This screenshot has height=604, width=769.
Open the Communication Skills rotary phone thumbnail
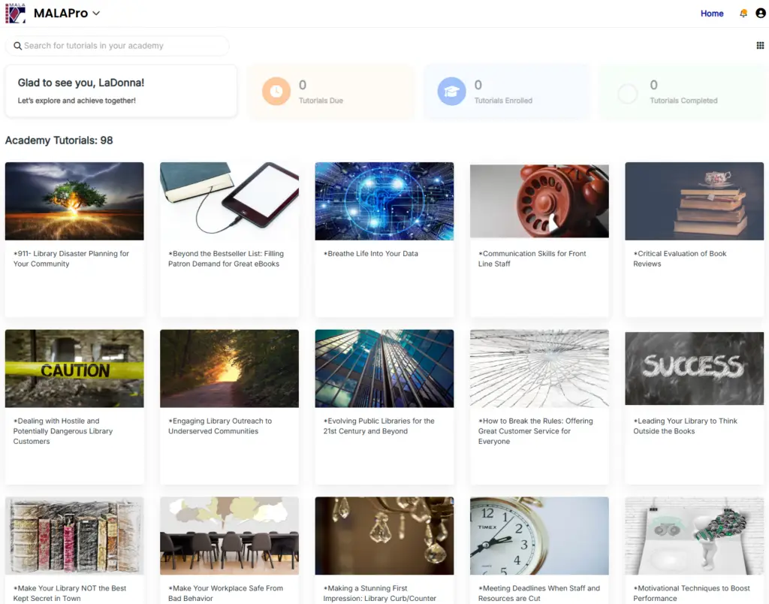tap(539, 201)
